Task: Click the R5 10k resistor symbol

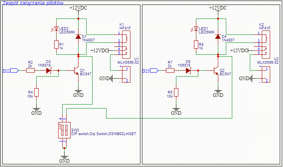Action: (x=176, y=92)
